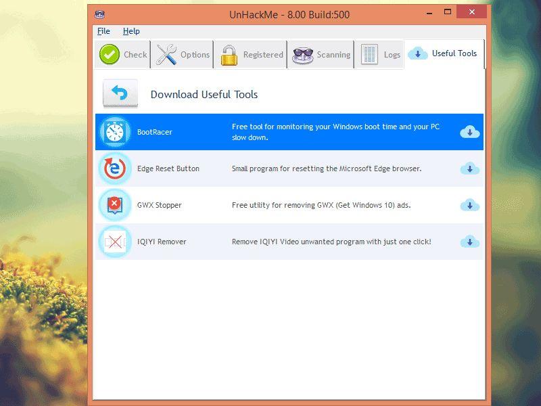Click the 'Small program for resetting' description

pos(327,168)
